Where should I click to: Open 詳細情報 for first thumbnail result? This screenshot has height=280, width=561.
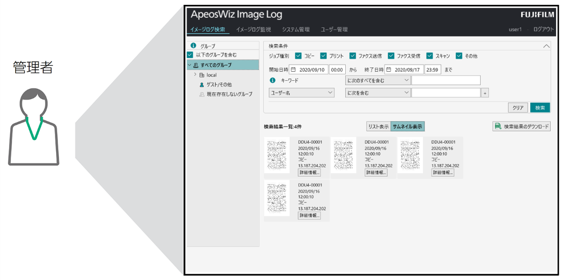309,172
